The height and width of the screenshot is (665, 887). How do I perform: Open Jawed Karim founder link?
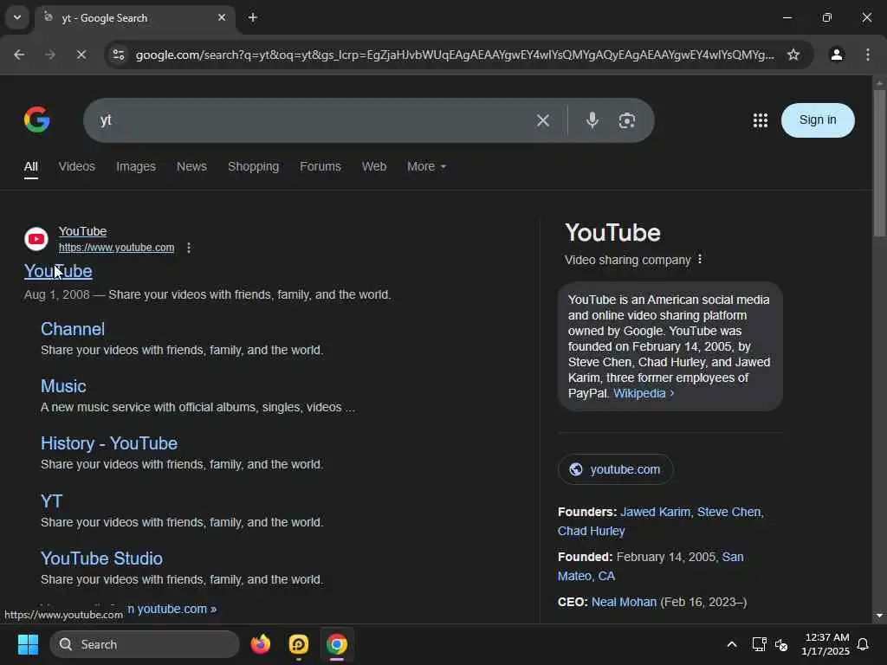tap(656, 513)
